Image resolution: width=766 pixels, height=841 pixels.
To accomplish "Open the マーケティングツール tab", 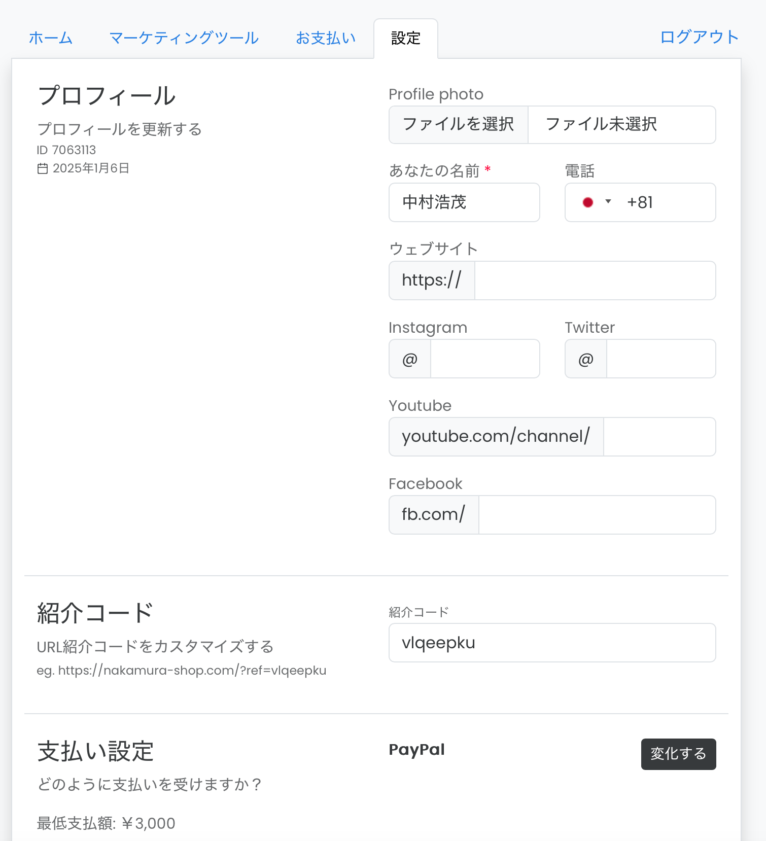I will (x=184, y=38).
